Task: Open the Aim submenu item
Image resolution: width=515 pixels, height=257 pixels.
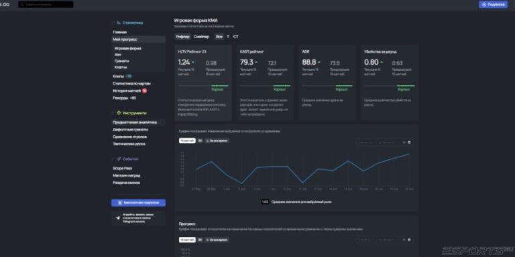Action: [x=117, y=54]
